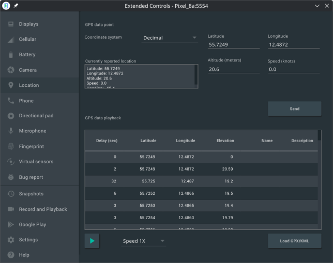
Task: Click the currently reported location scrollbar
Action: [196, 75]
